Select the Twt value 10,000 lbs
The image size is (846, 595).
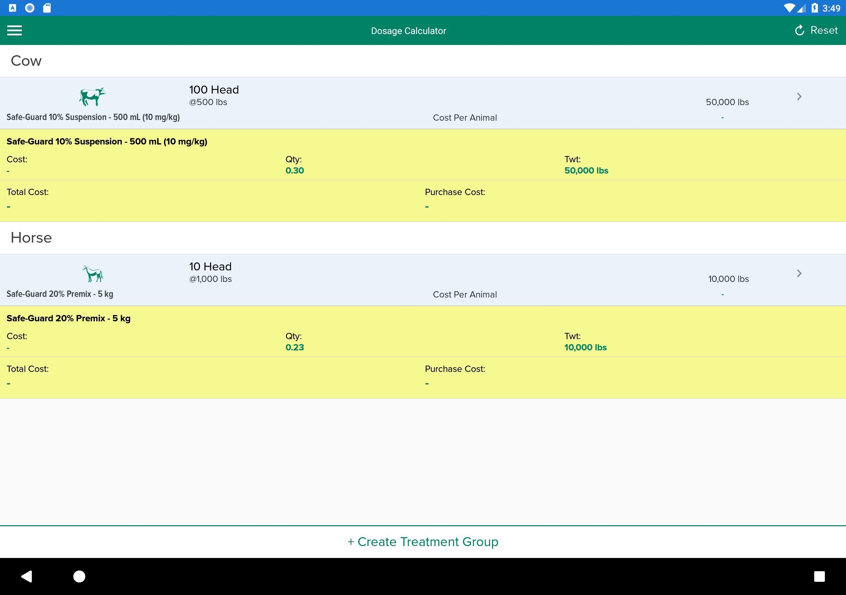point(585,347)
